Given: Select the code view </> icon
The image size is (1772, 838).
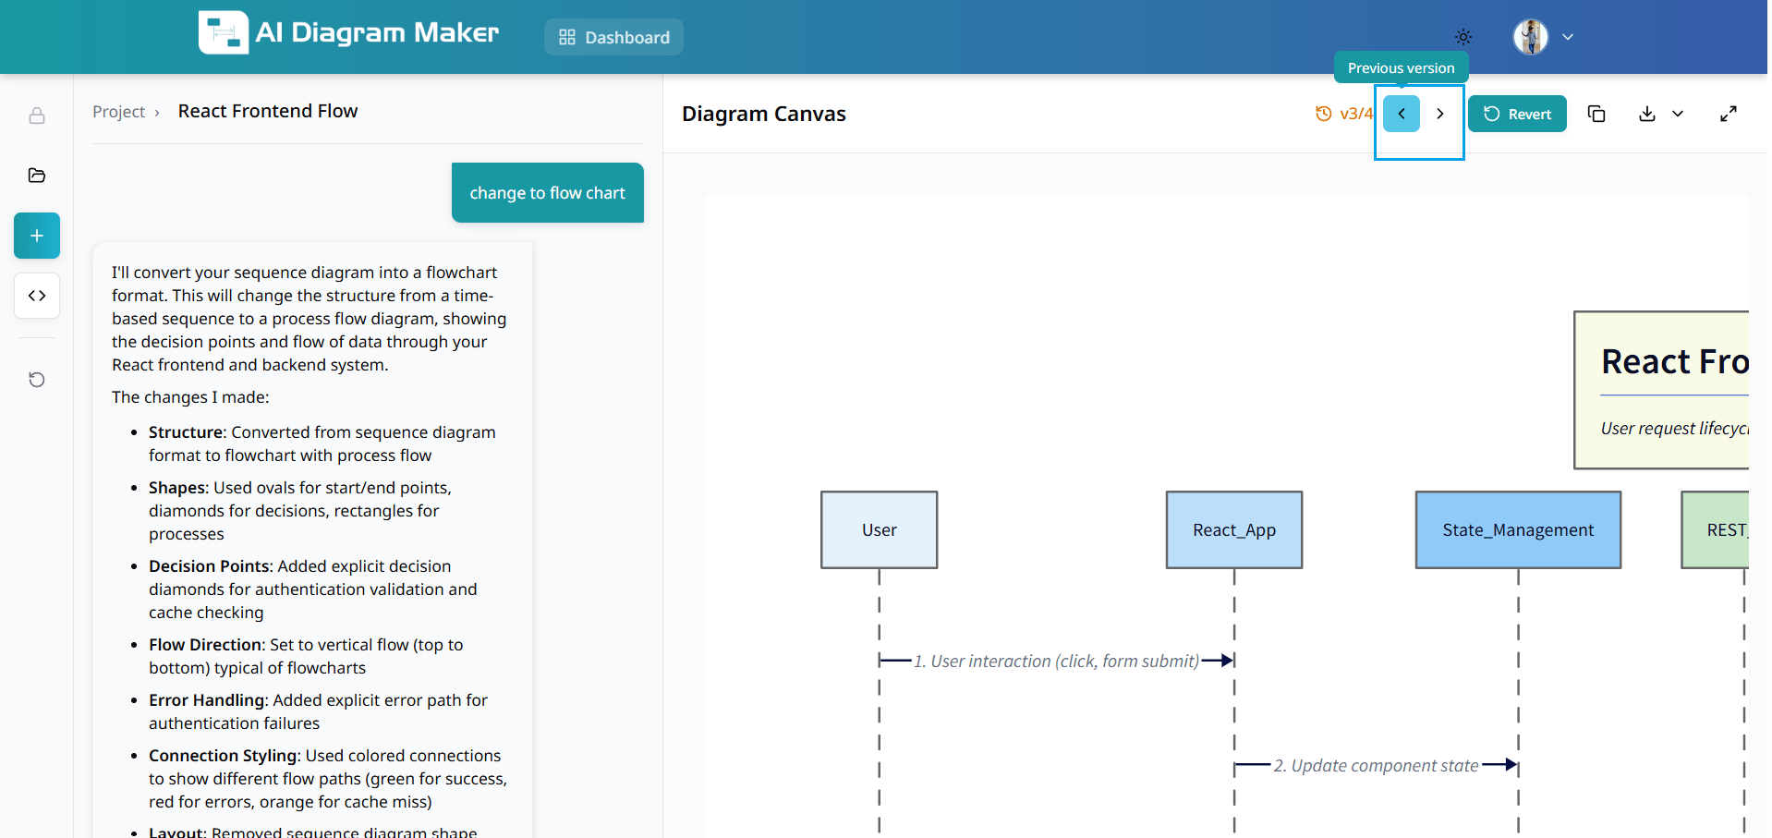Looking at the screenshot, I should coord(36,296).
